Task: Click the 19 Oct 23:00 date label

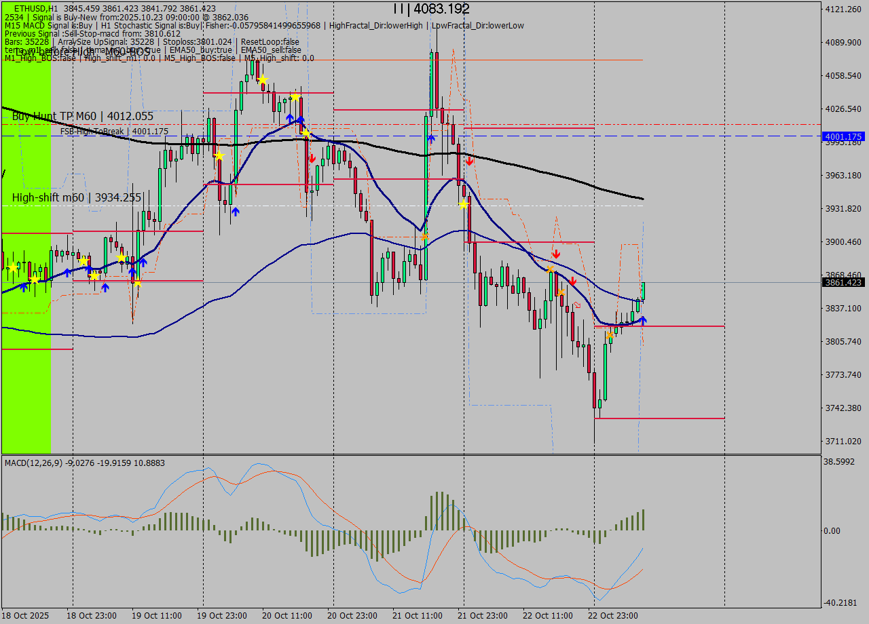Action: point(221,615)
